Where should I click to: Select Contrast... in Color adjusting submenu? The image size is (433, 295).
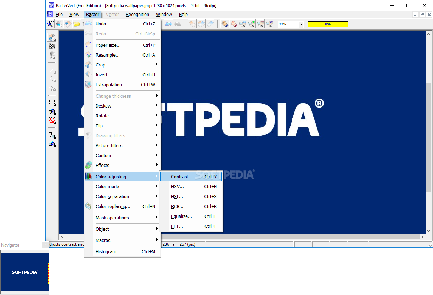pos(191,177)
